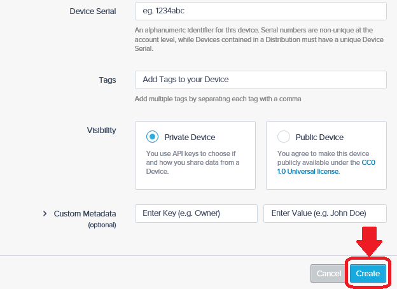
Task: Click the Enter Key metadata field
Action: pyautogui.click(x=196, y=213)
